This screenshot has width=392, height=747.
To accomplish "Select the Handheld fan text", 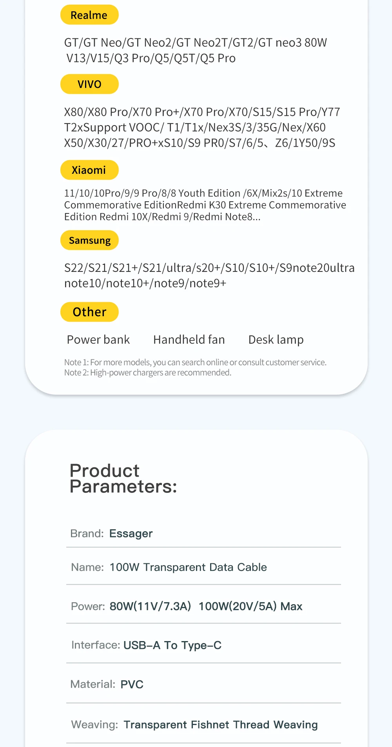I will tap(189, 340).
